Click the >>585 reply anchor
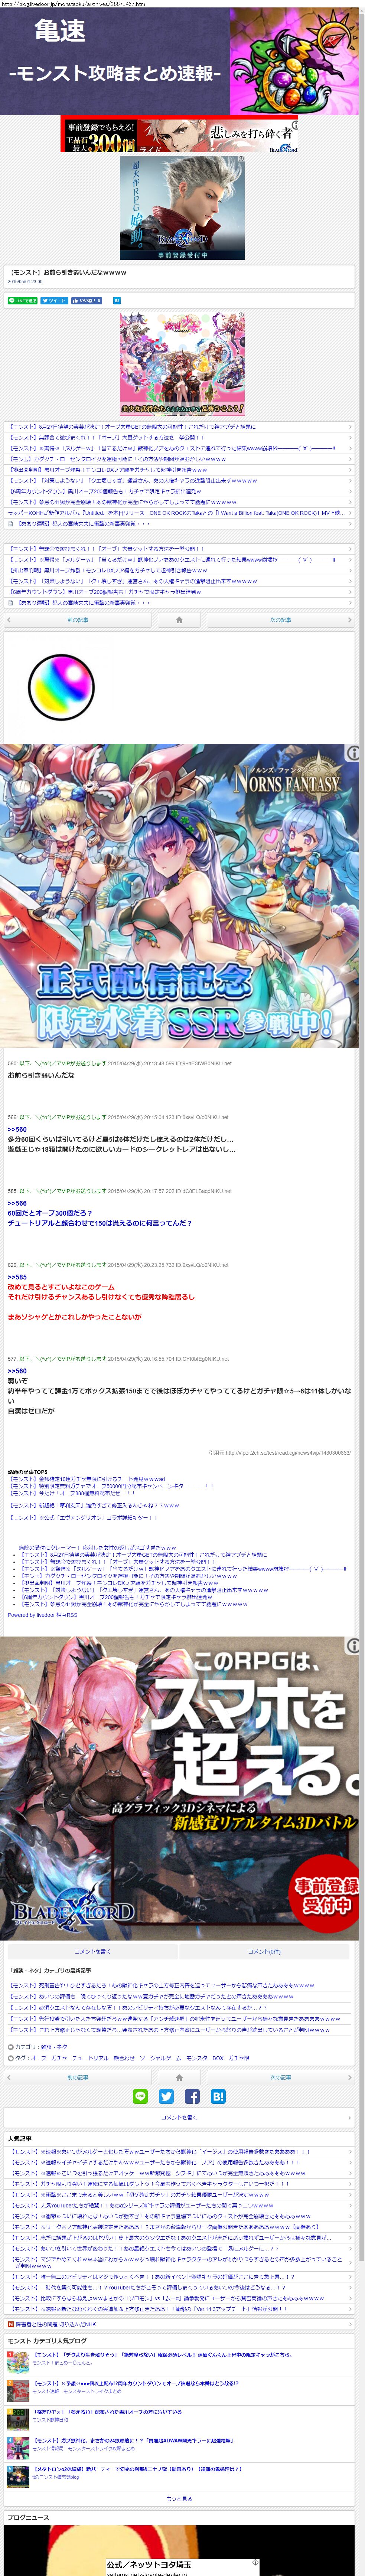This screenshot has height=2576, width=365. tap(17, 1277)
